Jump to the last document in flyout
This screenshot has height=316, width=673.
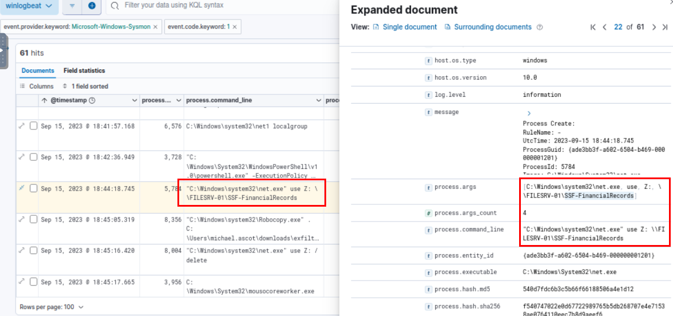click(665, 27)
